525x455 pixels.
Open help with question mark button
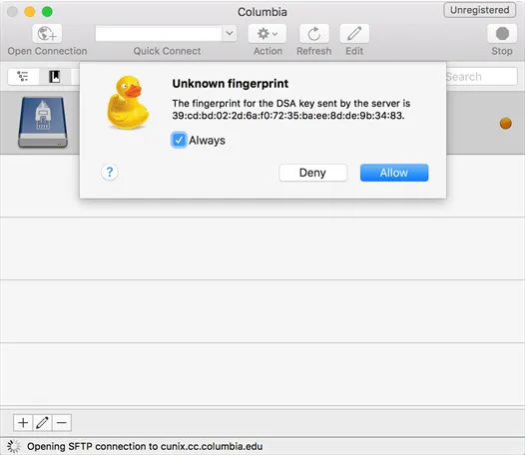110,172
